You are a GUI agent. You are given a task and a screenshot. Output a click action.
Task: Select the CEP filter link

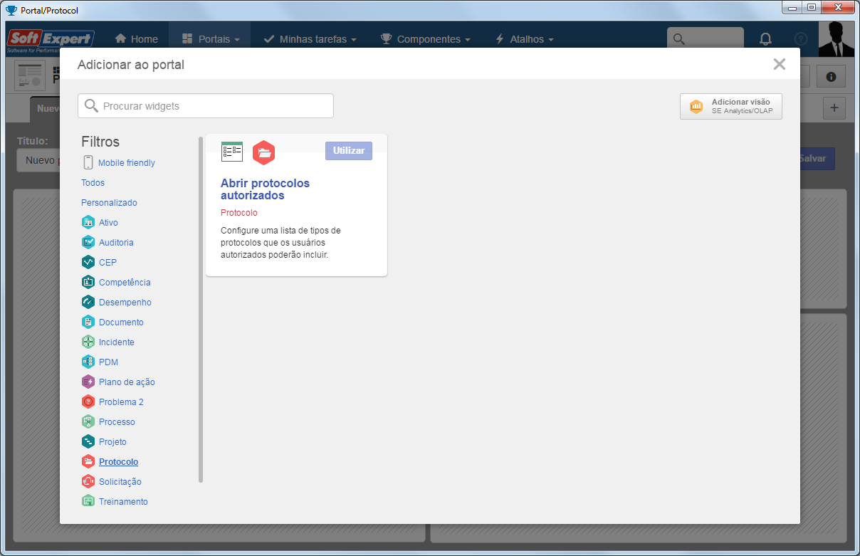coord(107,263)
